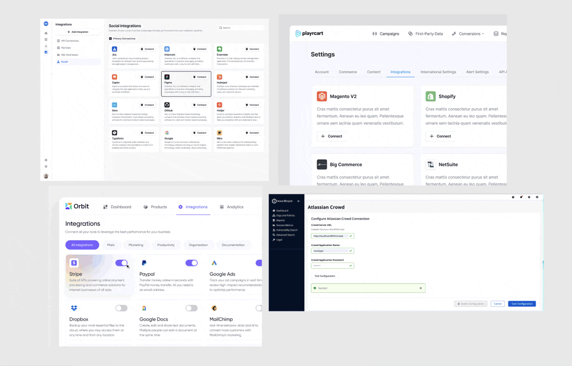Click the Paypal P icon
Image resolution: width=572 pixels, height=366 pixels.
tap(144, 263)
